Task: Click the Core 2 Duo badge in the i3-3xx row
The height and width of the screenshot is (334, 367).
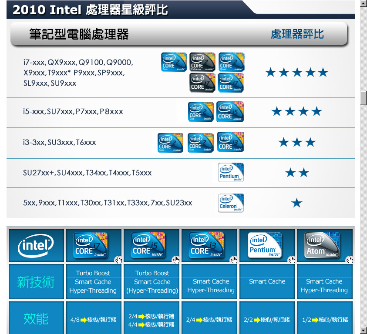Action: (x=201, y=143)
